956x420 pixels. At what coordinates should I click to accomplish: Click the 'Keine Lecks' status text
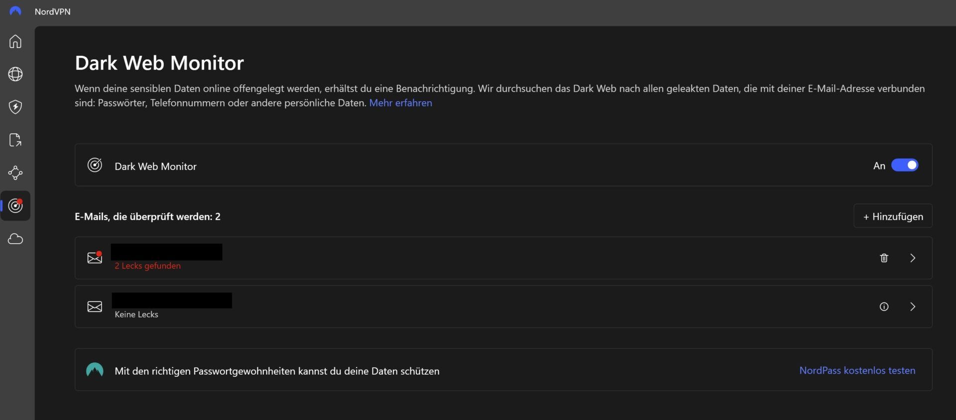[136, 314]
